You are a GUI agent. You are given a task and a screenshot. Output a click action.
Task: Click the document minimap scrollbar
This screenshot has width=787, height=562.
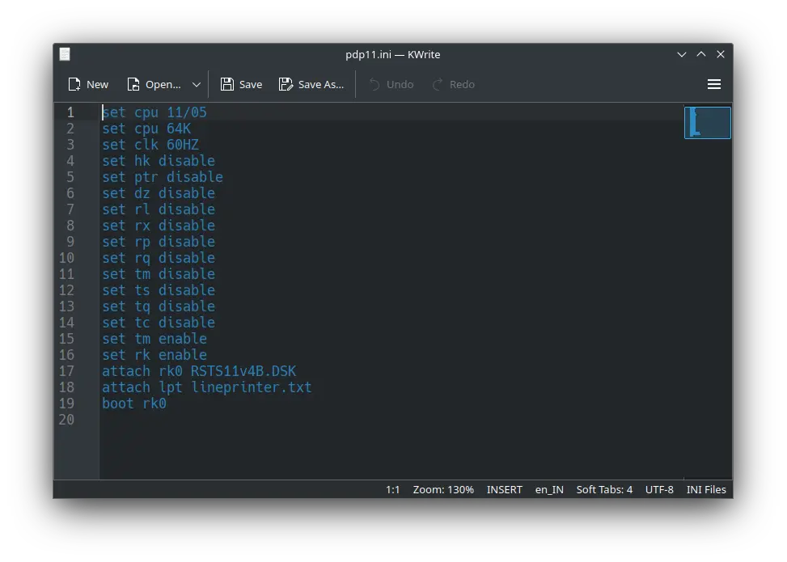(708, 123)
